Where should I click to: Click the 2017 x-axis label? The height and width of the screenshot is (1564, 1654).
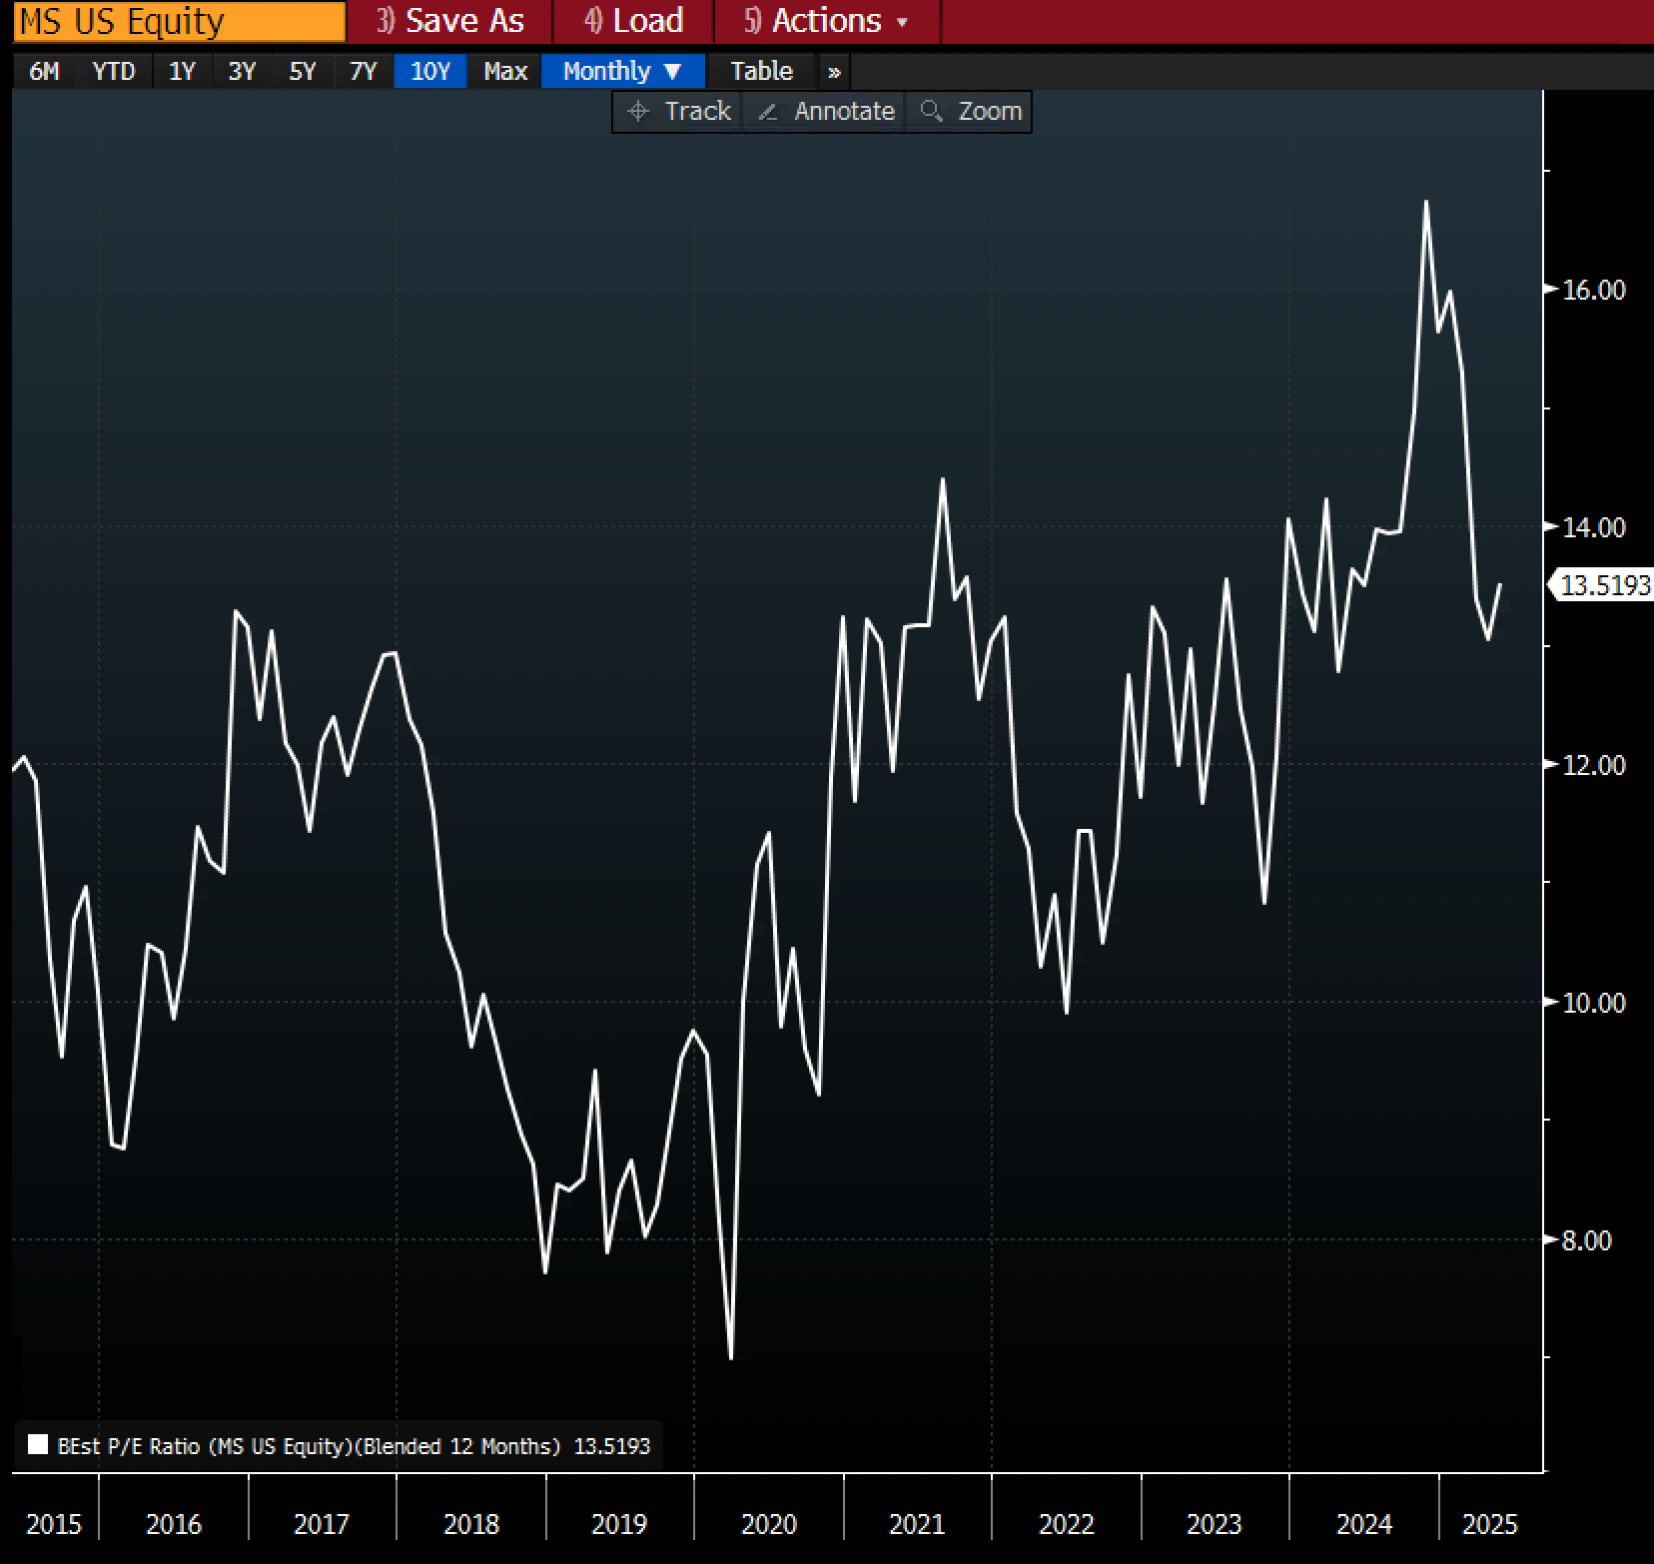click(322, 1524)
